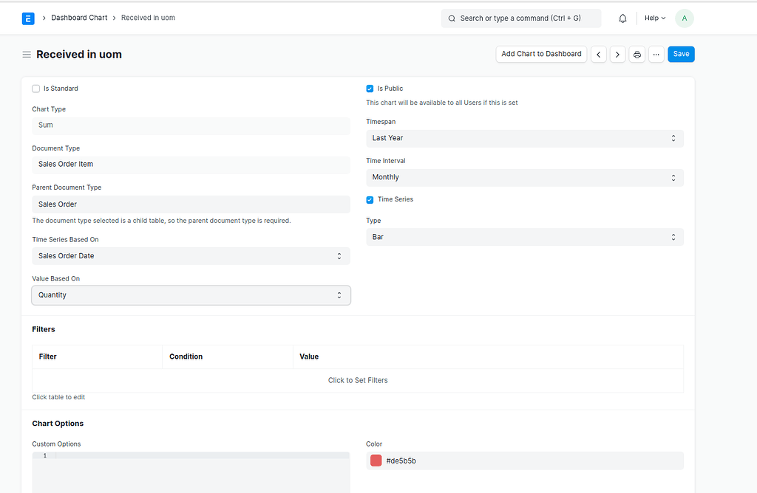Screen dimensions: 757x493
Task: Open the sidebar toggle beside page title
Action: (27, 54)
